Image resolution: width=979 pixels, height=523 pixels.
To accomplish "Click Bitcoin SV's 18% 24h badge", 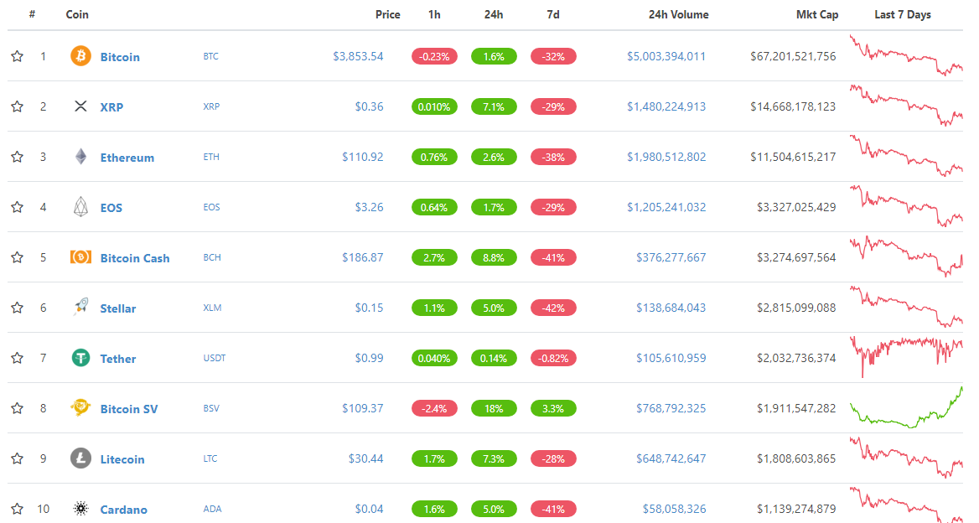I will pyautogui.click(x=494, y=408).
